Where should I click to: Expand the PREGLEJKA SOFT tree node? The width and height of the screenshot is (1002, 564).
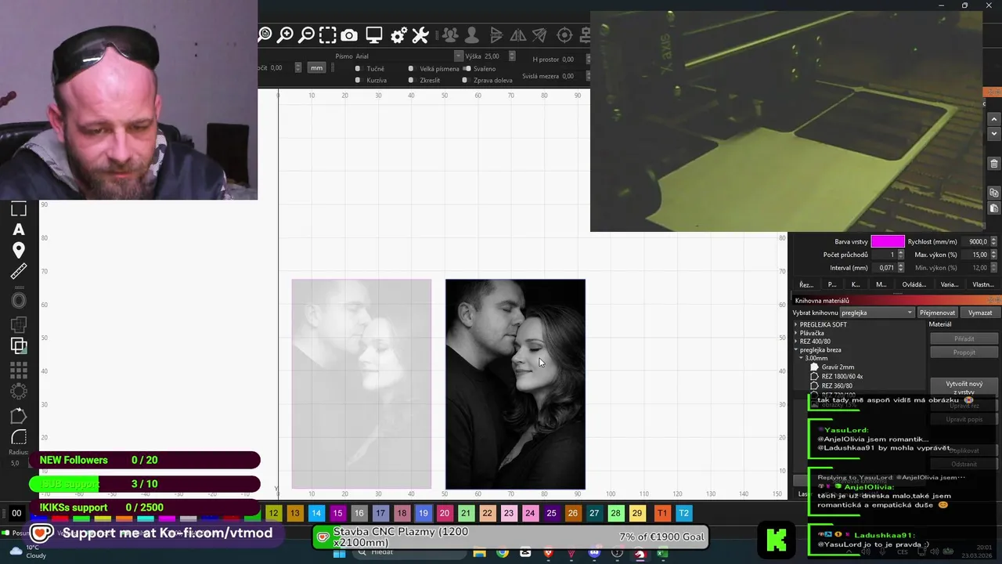[x=797, y=324]
